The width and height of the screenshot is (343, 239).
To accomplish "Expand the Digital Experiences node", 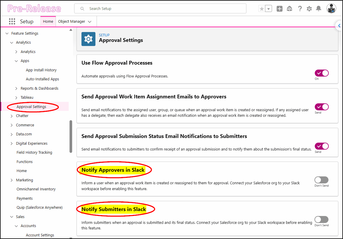I will (x=12, y=144).
